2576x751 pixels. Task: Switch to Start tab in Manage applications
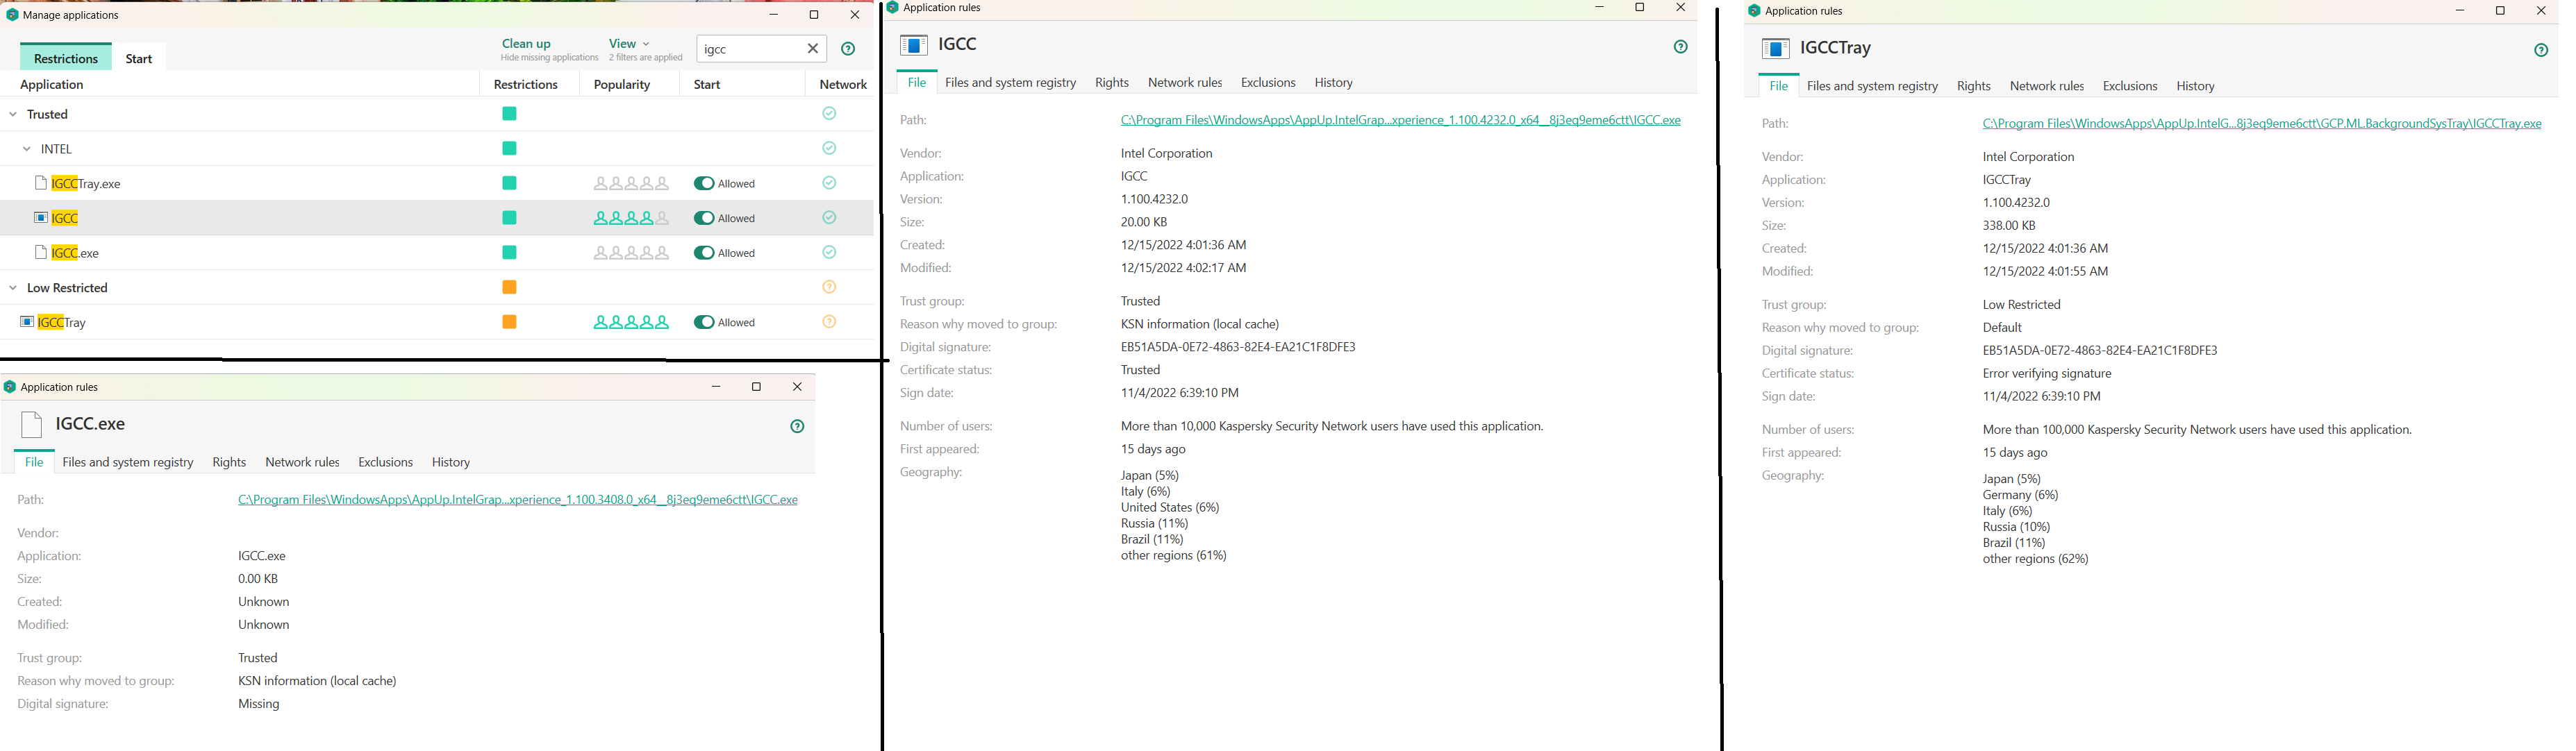(x=139, y=59)
